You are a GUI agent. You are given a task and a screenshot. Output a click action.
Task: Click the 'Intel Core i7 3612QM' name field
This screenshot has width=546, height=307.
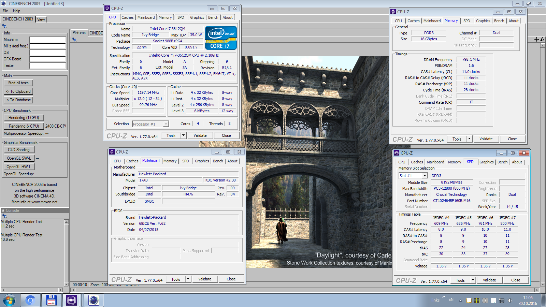point(168,29)
